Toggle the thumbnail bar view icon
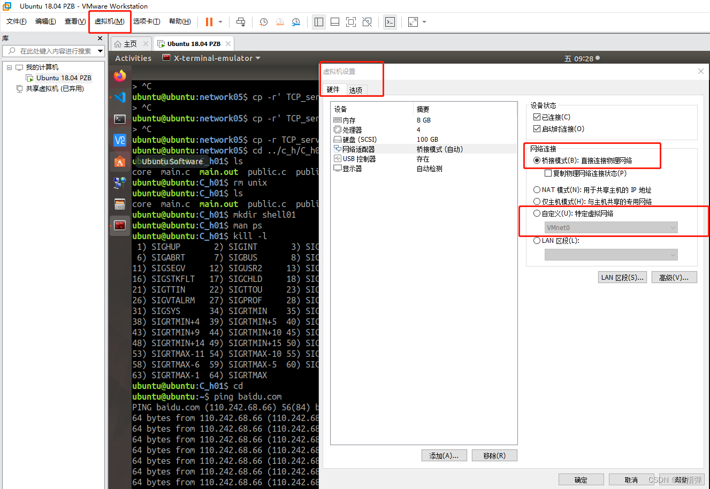This screenshot has width=710, height=489. coord(335,22)
